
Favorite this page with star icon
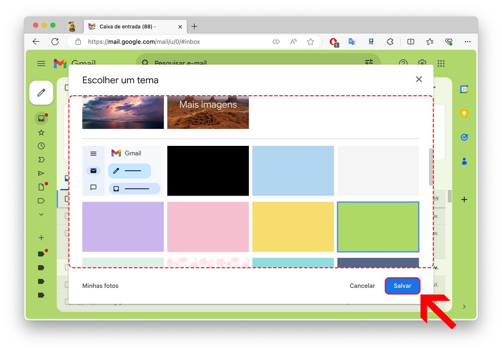[310, 42]
